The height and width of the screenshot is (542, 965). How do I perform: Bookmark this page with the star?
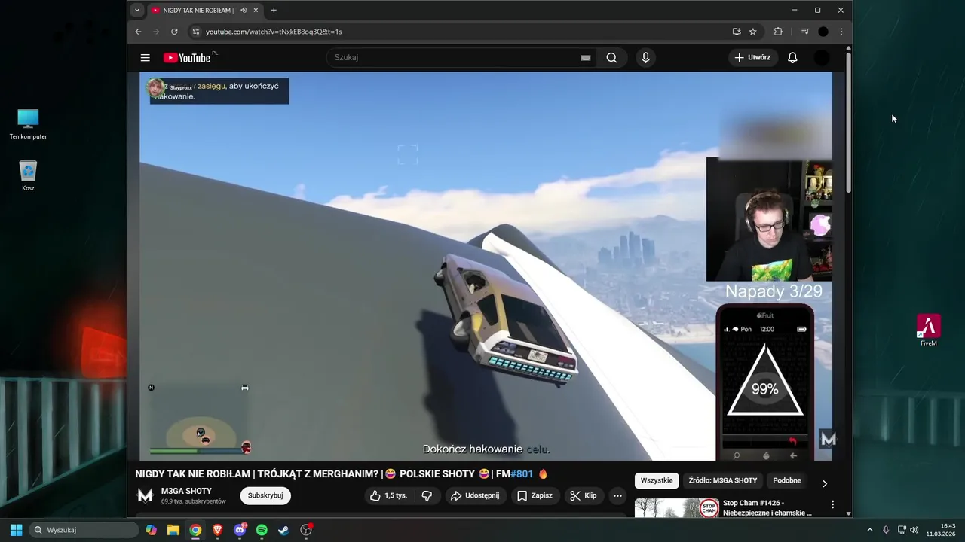pyautogui.click(x=752, y=32)
